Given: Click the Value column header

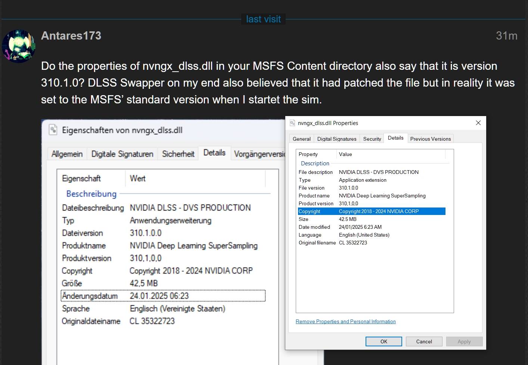Looking at the screenshot, I should 391,154.
